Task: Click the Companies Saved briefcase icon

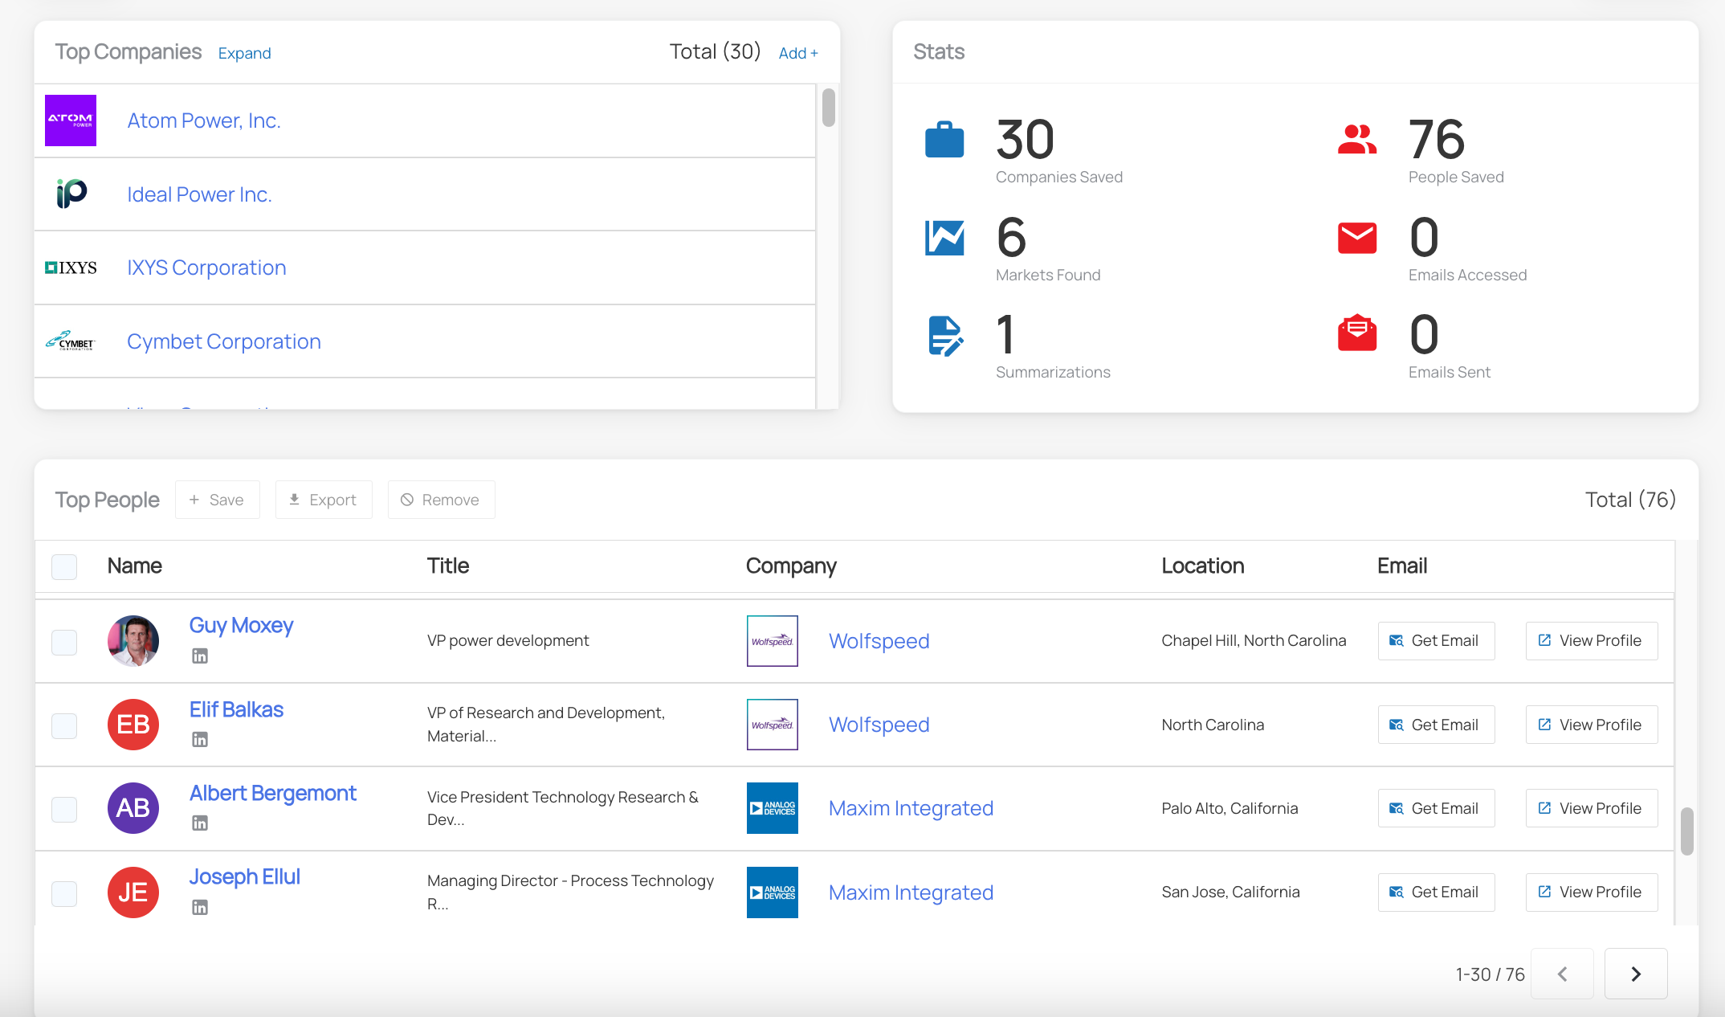Action: tap(944, 140)
